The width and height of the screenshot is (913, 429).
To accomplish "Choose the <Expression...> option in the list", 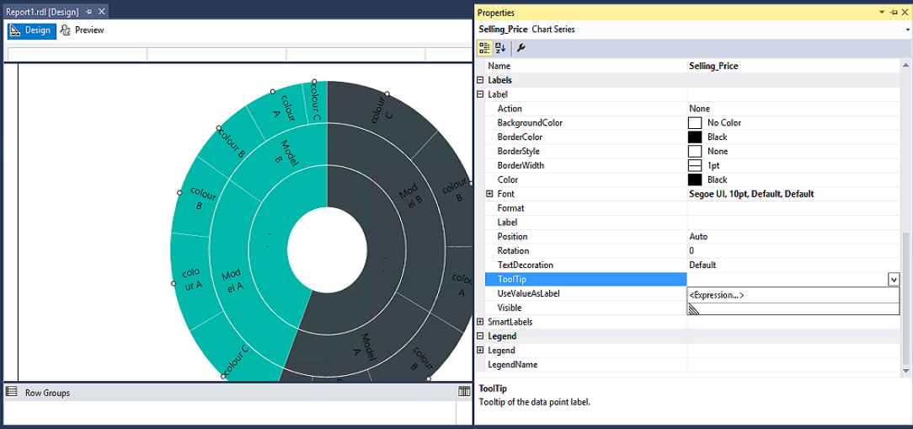I will [717, 295].
